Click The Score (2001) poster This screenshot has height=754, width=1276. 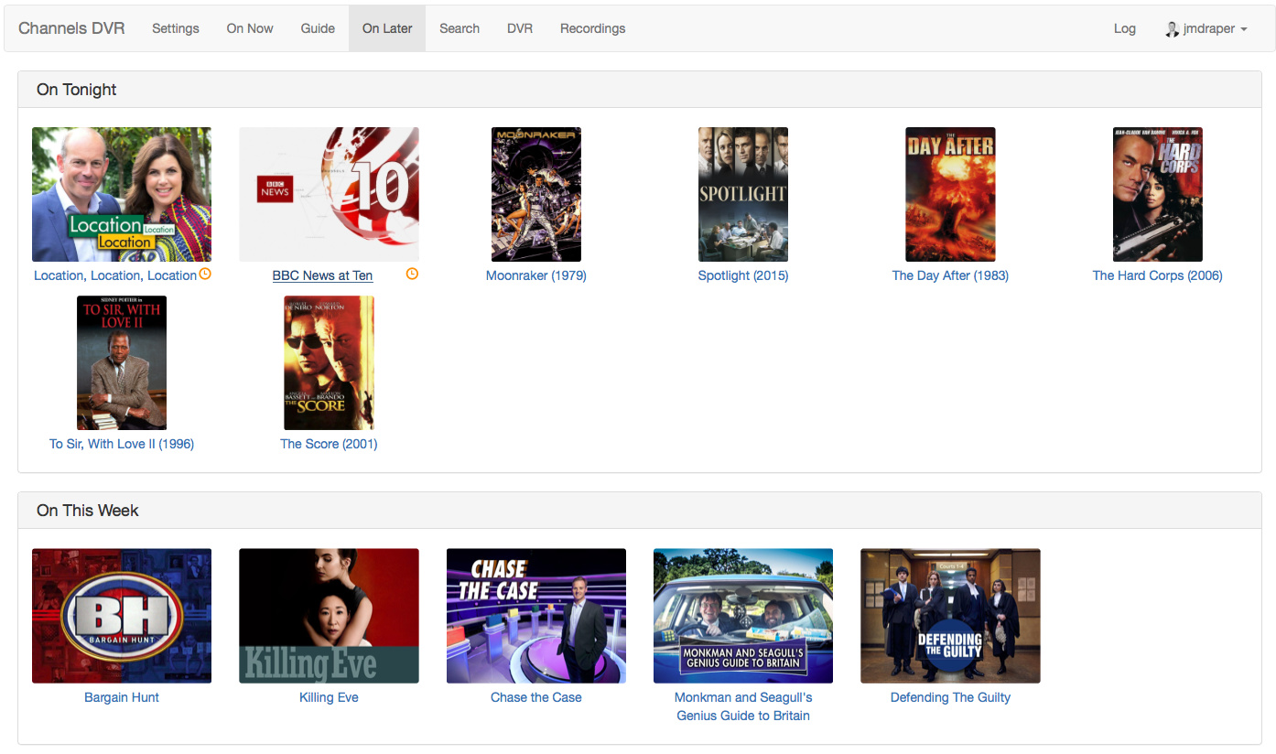[329, 362]
